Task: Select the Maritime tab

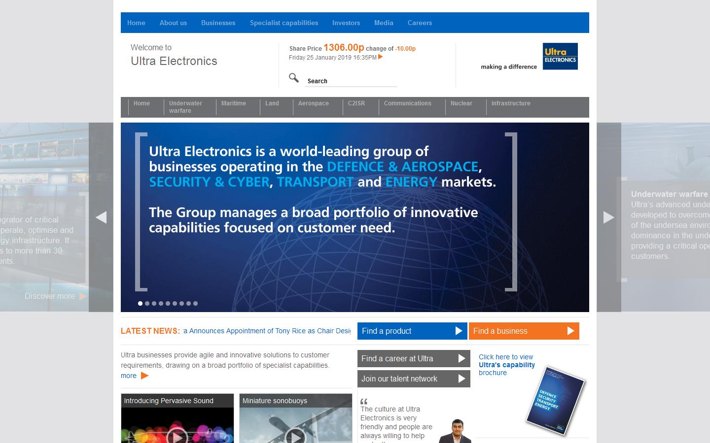Action: tap(234, 103)
